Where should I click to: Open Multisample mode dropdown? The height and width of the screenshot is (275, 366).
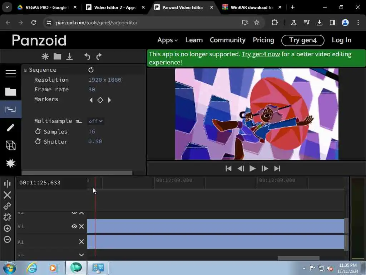click(95, 121)
